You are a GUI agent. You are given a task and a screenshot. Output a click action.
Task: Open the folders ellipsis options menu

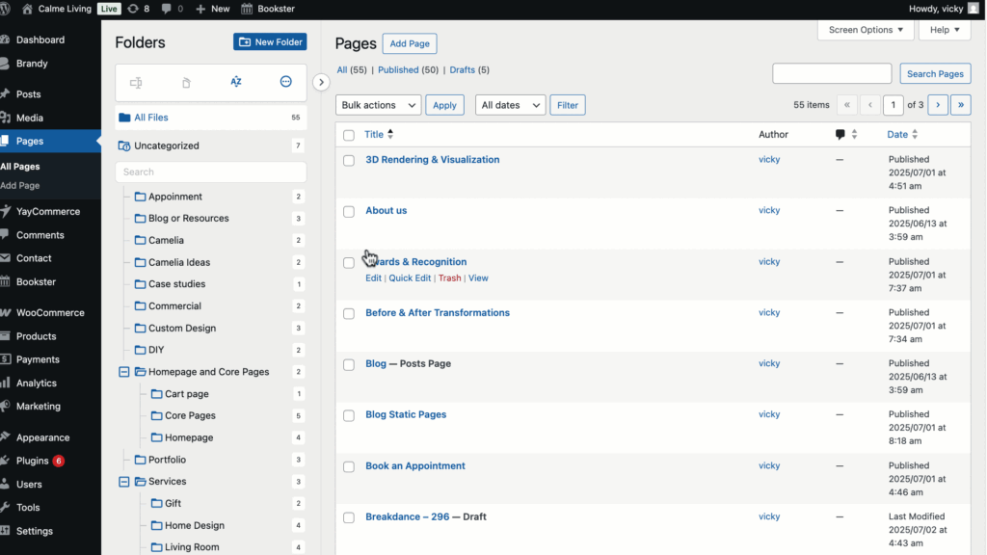285,82
